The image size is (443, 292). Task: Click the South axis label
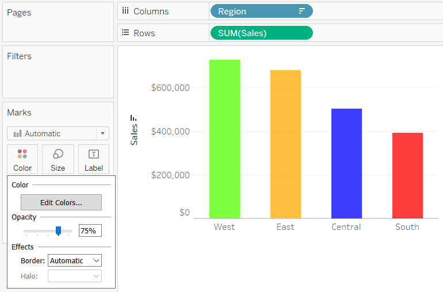pos(407,227)
